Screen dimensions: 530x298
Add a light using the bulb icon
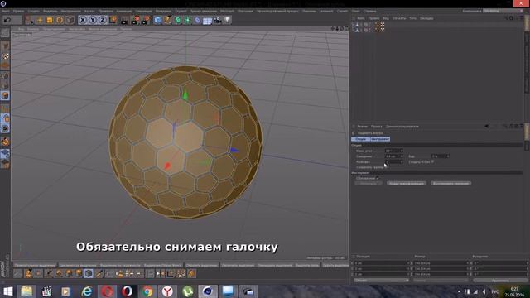point(227,20)
